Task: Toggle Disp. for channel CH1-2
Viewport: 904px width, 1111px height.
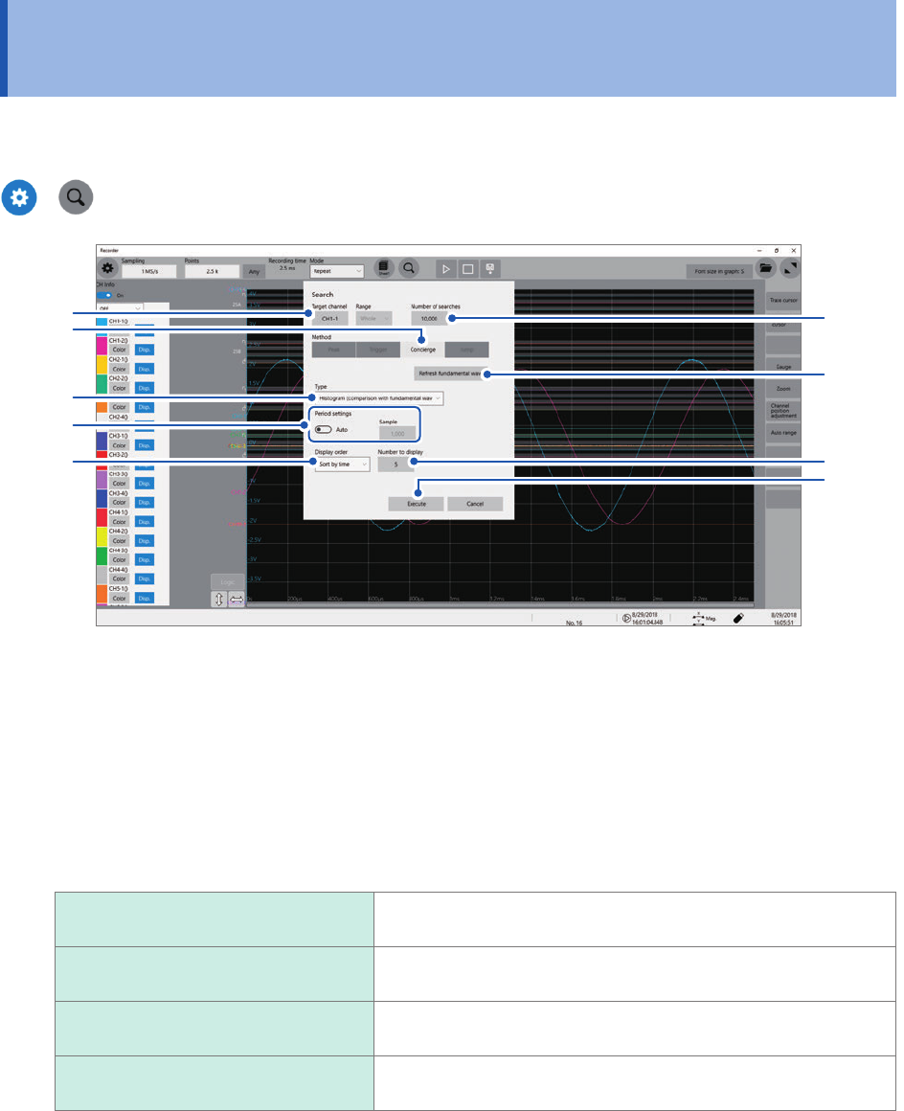Action: [x=144, y=350]
